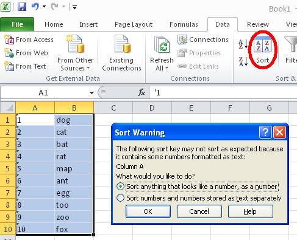Screen dimensions: 297x240
Task: Open the Undo history dropdown arrow
Action: tap(44, 7)
